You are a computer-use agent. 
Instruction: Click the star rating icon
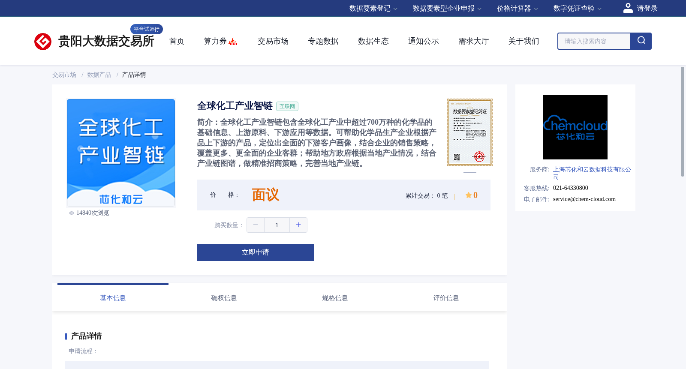coord(469,195)
